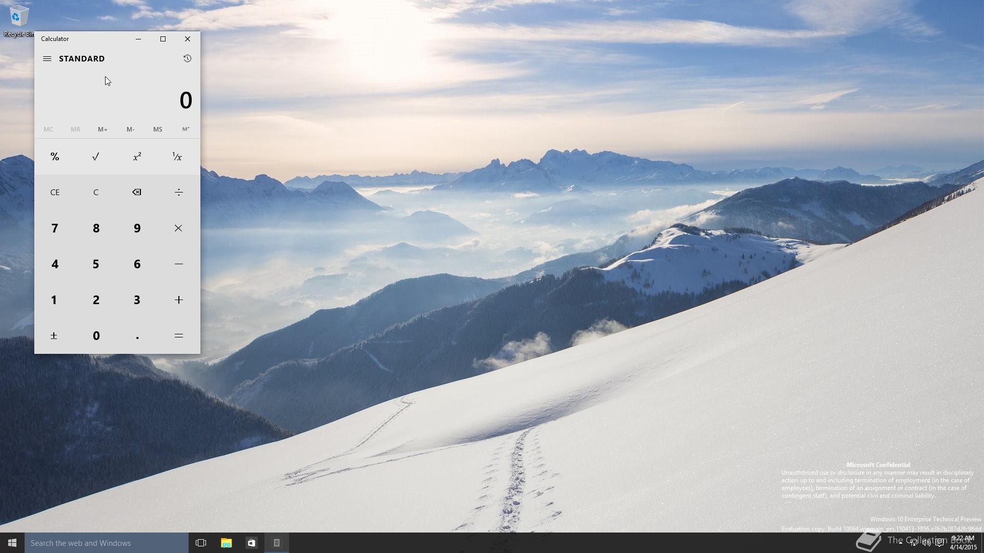The height and width of the screenshot is (553, 984).
Task: Click the Search the web and Windows box
Action: pyautogui.click(x=107, y=543)
